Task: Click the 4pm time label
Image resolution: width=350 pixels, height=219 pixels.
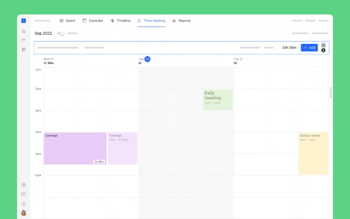Action: pyautogui.click(x=38, y=132)
